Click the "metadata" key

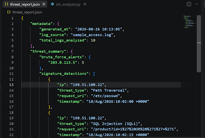click(x=41, y=24)
